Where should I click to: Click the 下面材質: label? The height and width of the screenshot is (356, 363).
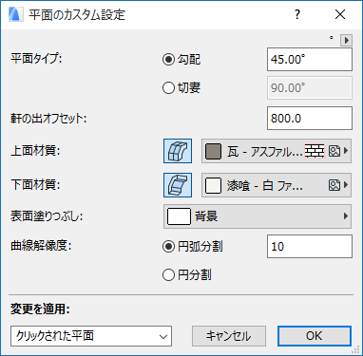(35, 185)
